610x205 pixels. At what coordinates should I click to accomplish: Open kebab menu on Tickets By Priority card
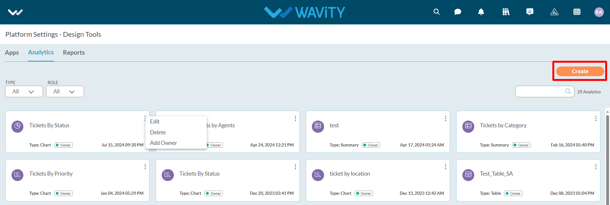coord(145,167)
